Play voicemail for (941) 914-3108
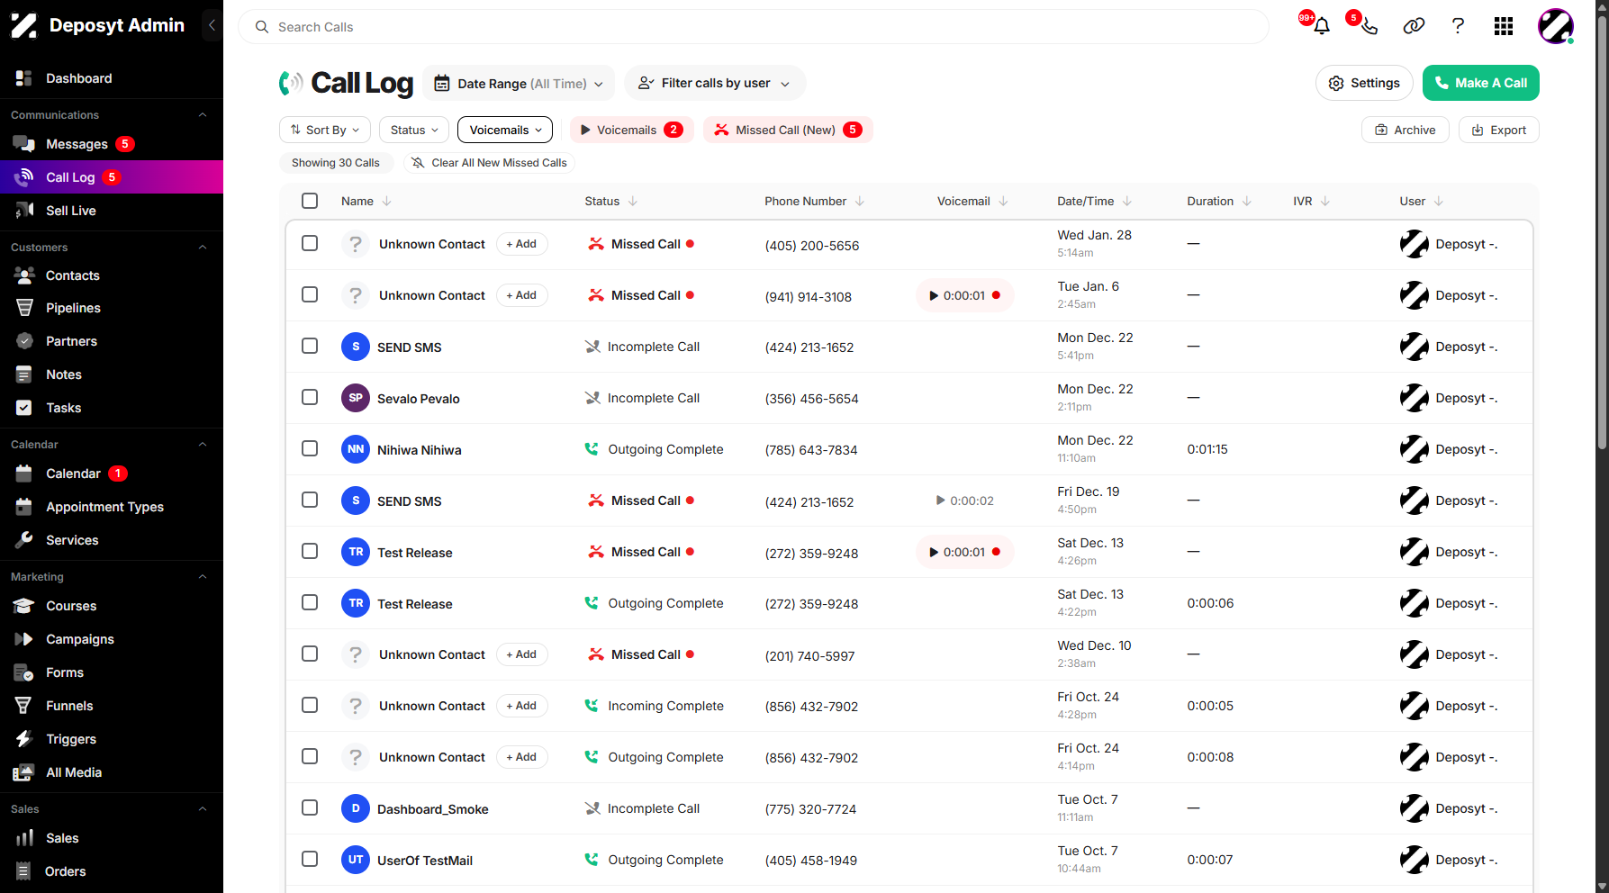Image resolution: width=1609 pixels, height=893 pixels. pyautogui.click(x=964, y=295)
